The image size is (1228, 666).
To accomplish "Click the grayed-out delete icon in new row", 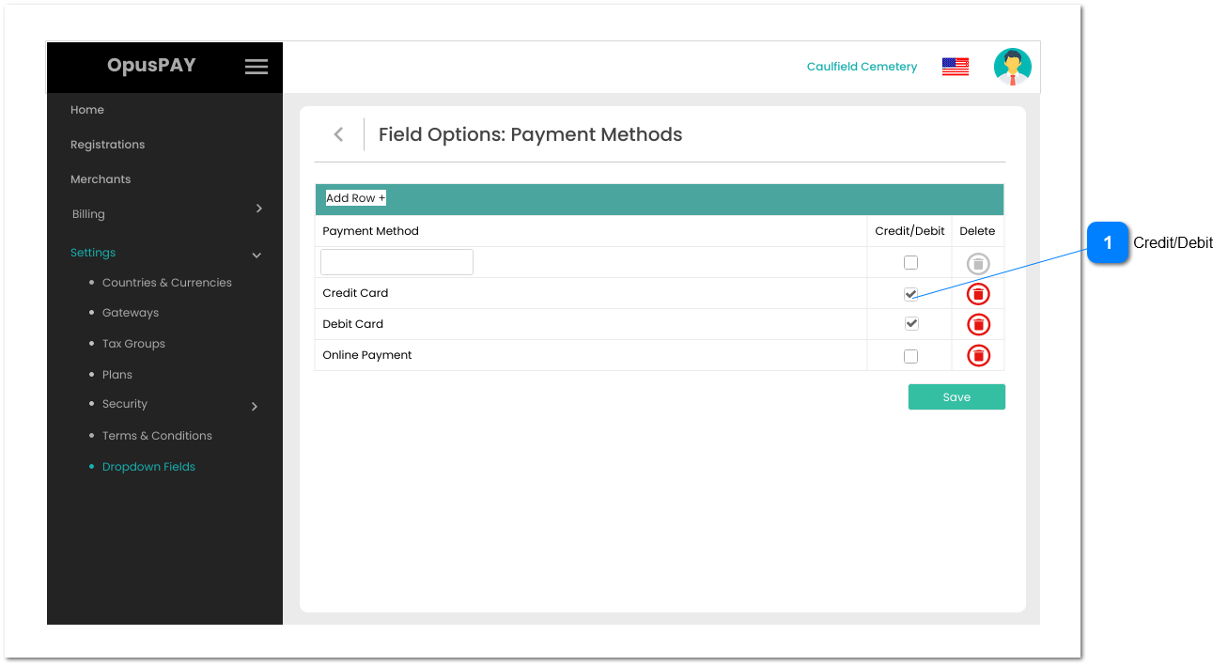I will point(978,262).
